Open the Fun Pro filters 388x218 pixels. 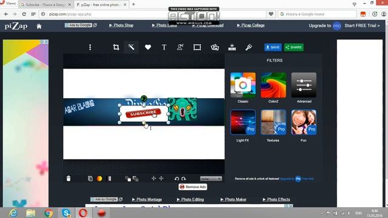(x=304, y=122)
